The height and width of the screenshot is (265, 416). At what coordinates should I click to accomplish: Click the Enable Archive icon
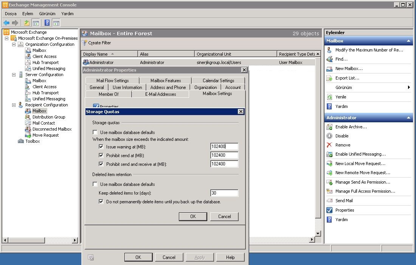tap(329, 127)
